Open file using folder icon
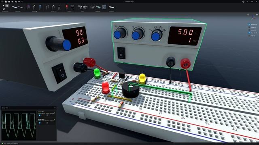Image resolution: width=259 pixels, height=145 pixels. click(9, 2)
